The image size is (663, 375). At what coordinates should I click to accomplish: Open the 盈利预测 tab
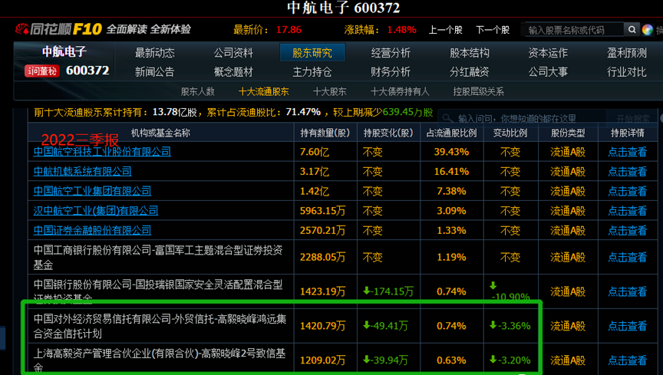[627, 53]
